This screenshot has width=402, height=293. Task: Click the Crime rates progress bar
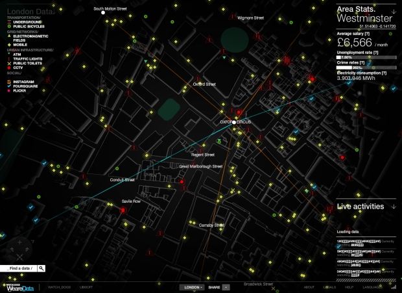coord(366,68)
